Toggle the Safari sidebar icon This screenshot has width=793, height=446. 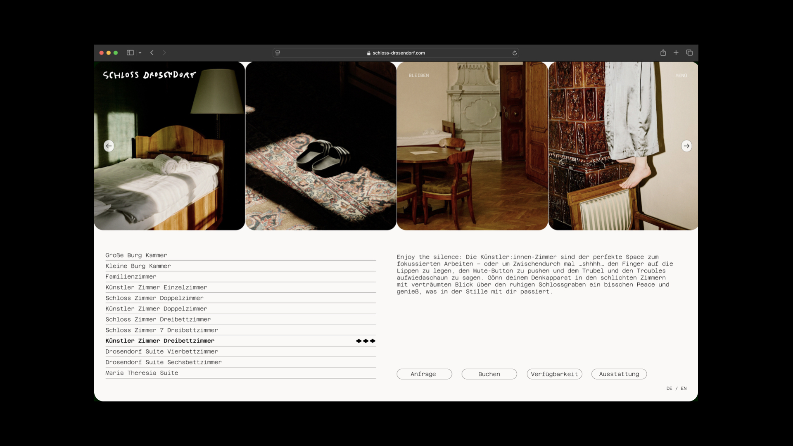[130, 53]
